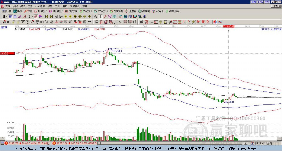Open the 行情 quotes view
Image resolution: width=282 pixels, height=151 pixels.
click(x=7, y=11)
